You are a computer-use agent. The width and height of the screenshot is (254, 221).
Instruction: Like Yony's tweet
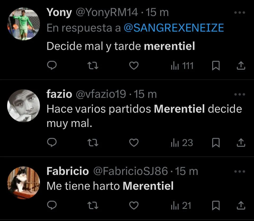tap(134, 66)
